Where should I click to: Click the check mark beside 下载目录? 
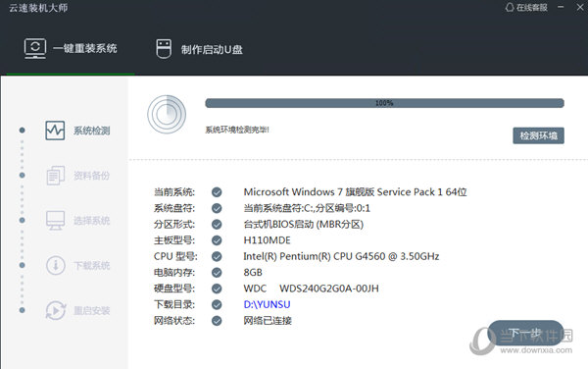(x=217, y=304)
